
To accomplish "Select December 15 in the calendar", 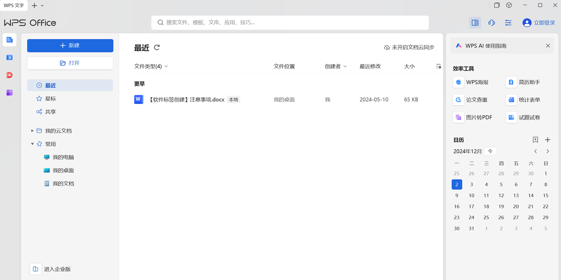I will 546,196.
